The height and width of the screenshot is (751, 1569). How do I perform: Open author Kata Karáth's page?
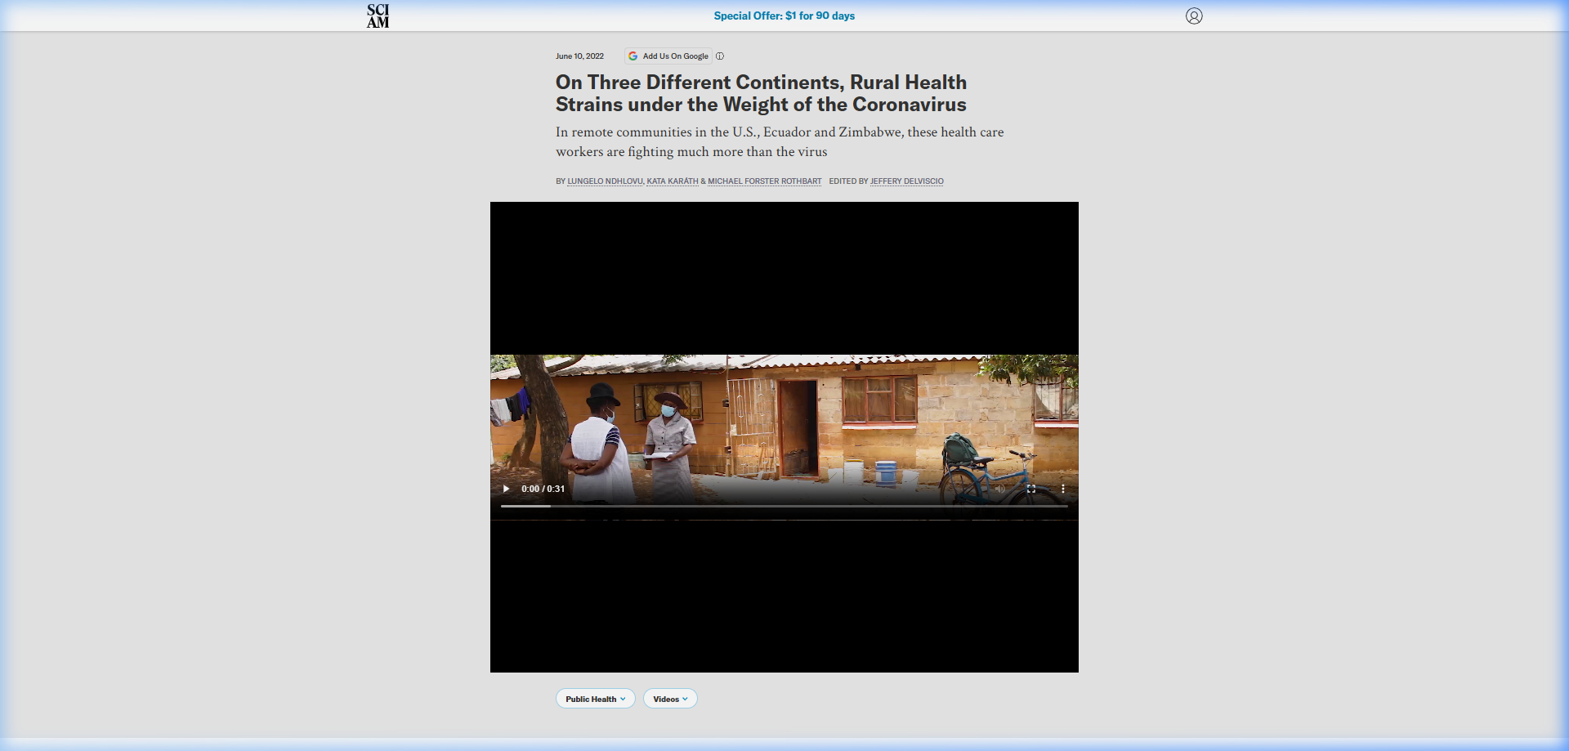pos(673,181)
